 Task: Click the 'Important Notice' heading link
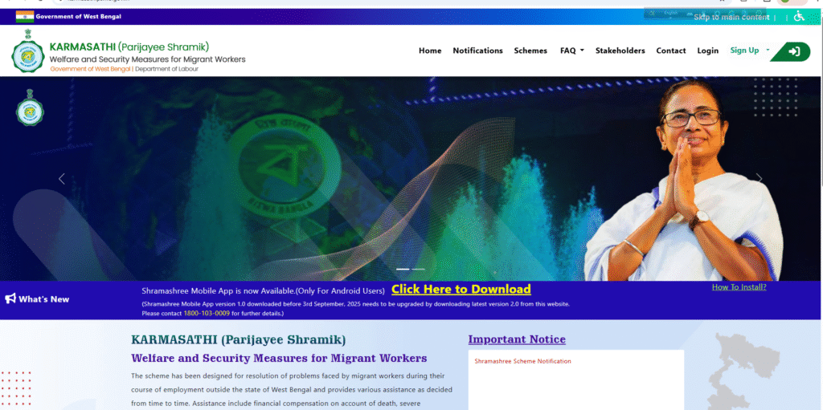[x=517, y=339]
